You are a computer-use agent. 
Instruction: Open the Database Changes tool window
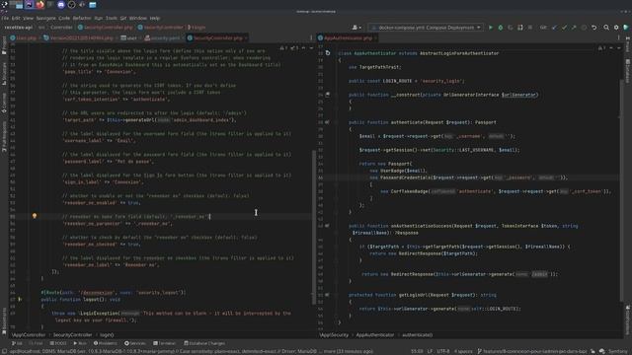[204, 343]
